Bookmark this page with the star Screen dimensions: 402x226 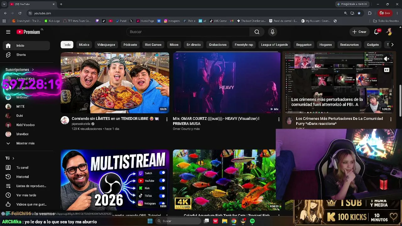pyautogui.click(x=359, y=13)
